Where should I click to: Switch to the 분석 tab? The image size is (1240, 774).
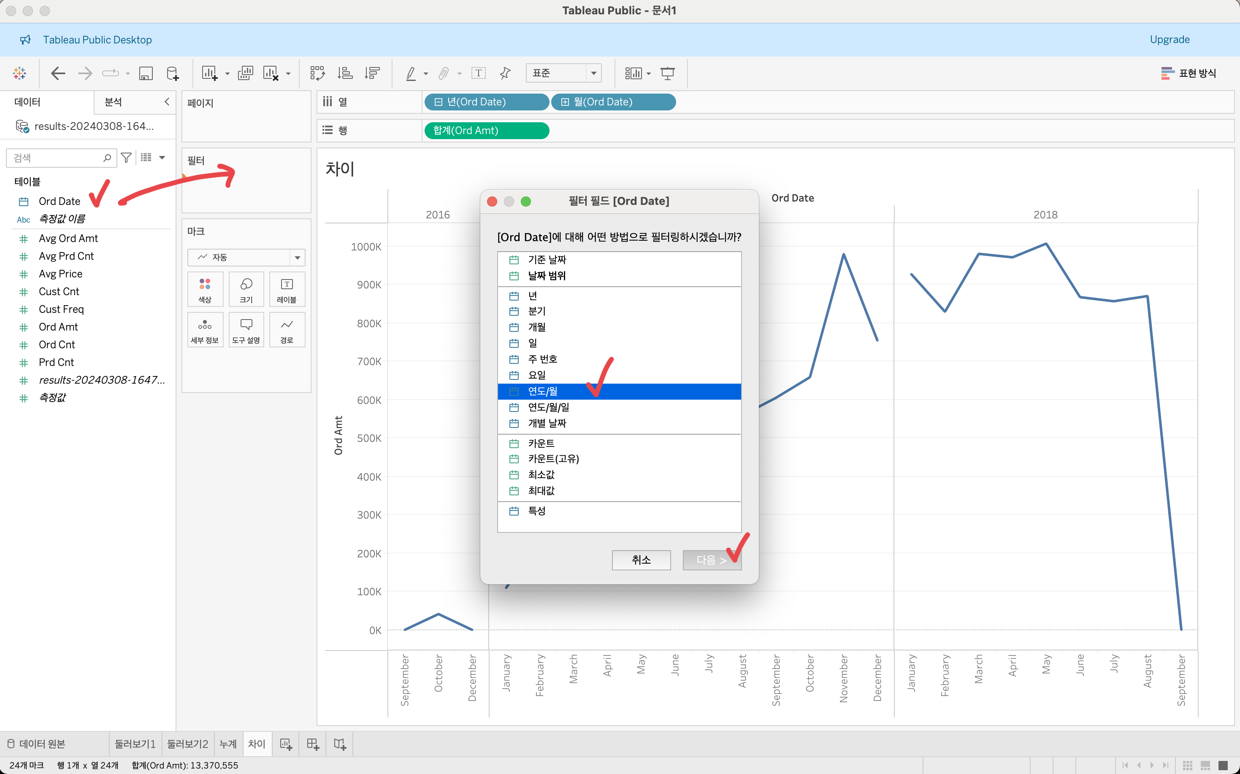point(113,101)
